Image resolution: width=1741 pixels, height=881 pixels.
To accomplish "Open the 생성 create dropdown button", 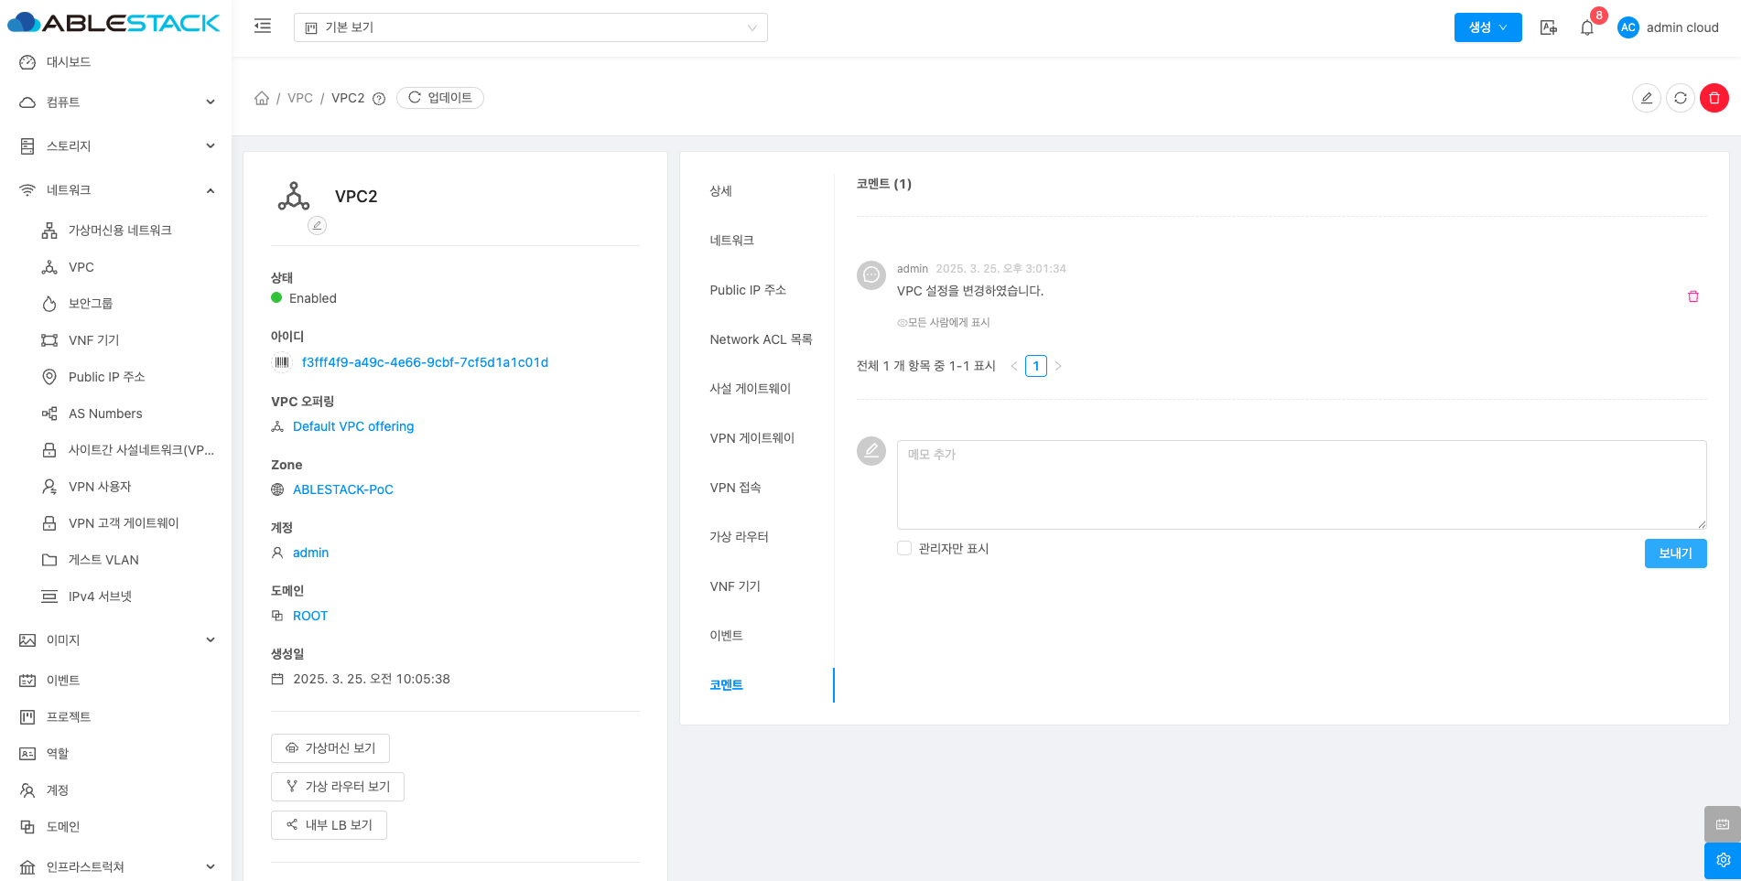I will pyautogui.click(x=1487, y=27).
